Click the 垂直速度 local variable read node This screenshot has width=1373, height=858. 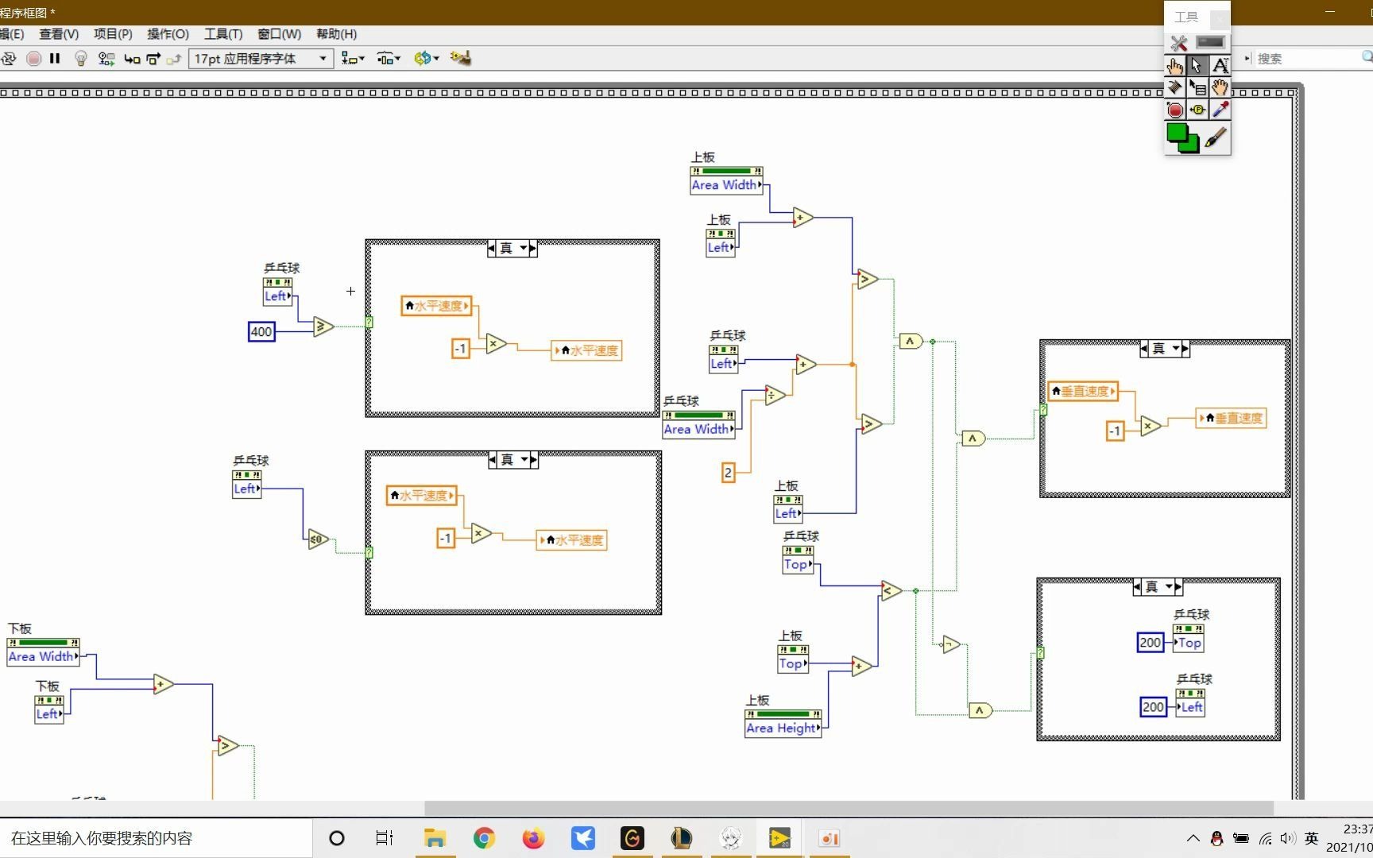(x=1083, y=392)
